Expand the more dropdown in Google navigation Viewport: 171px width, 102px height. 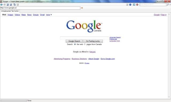[x=49, y=15]
